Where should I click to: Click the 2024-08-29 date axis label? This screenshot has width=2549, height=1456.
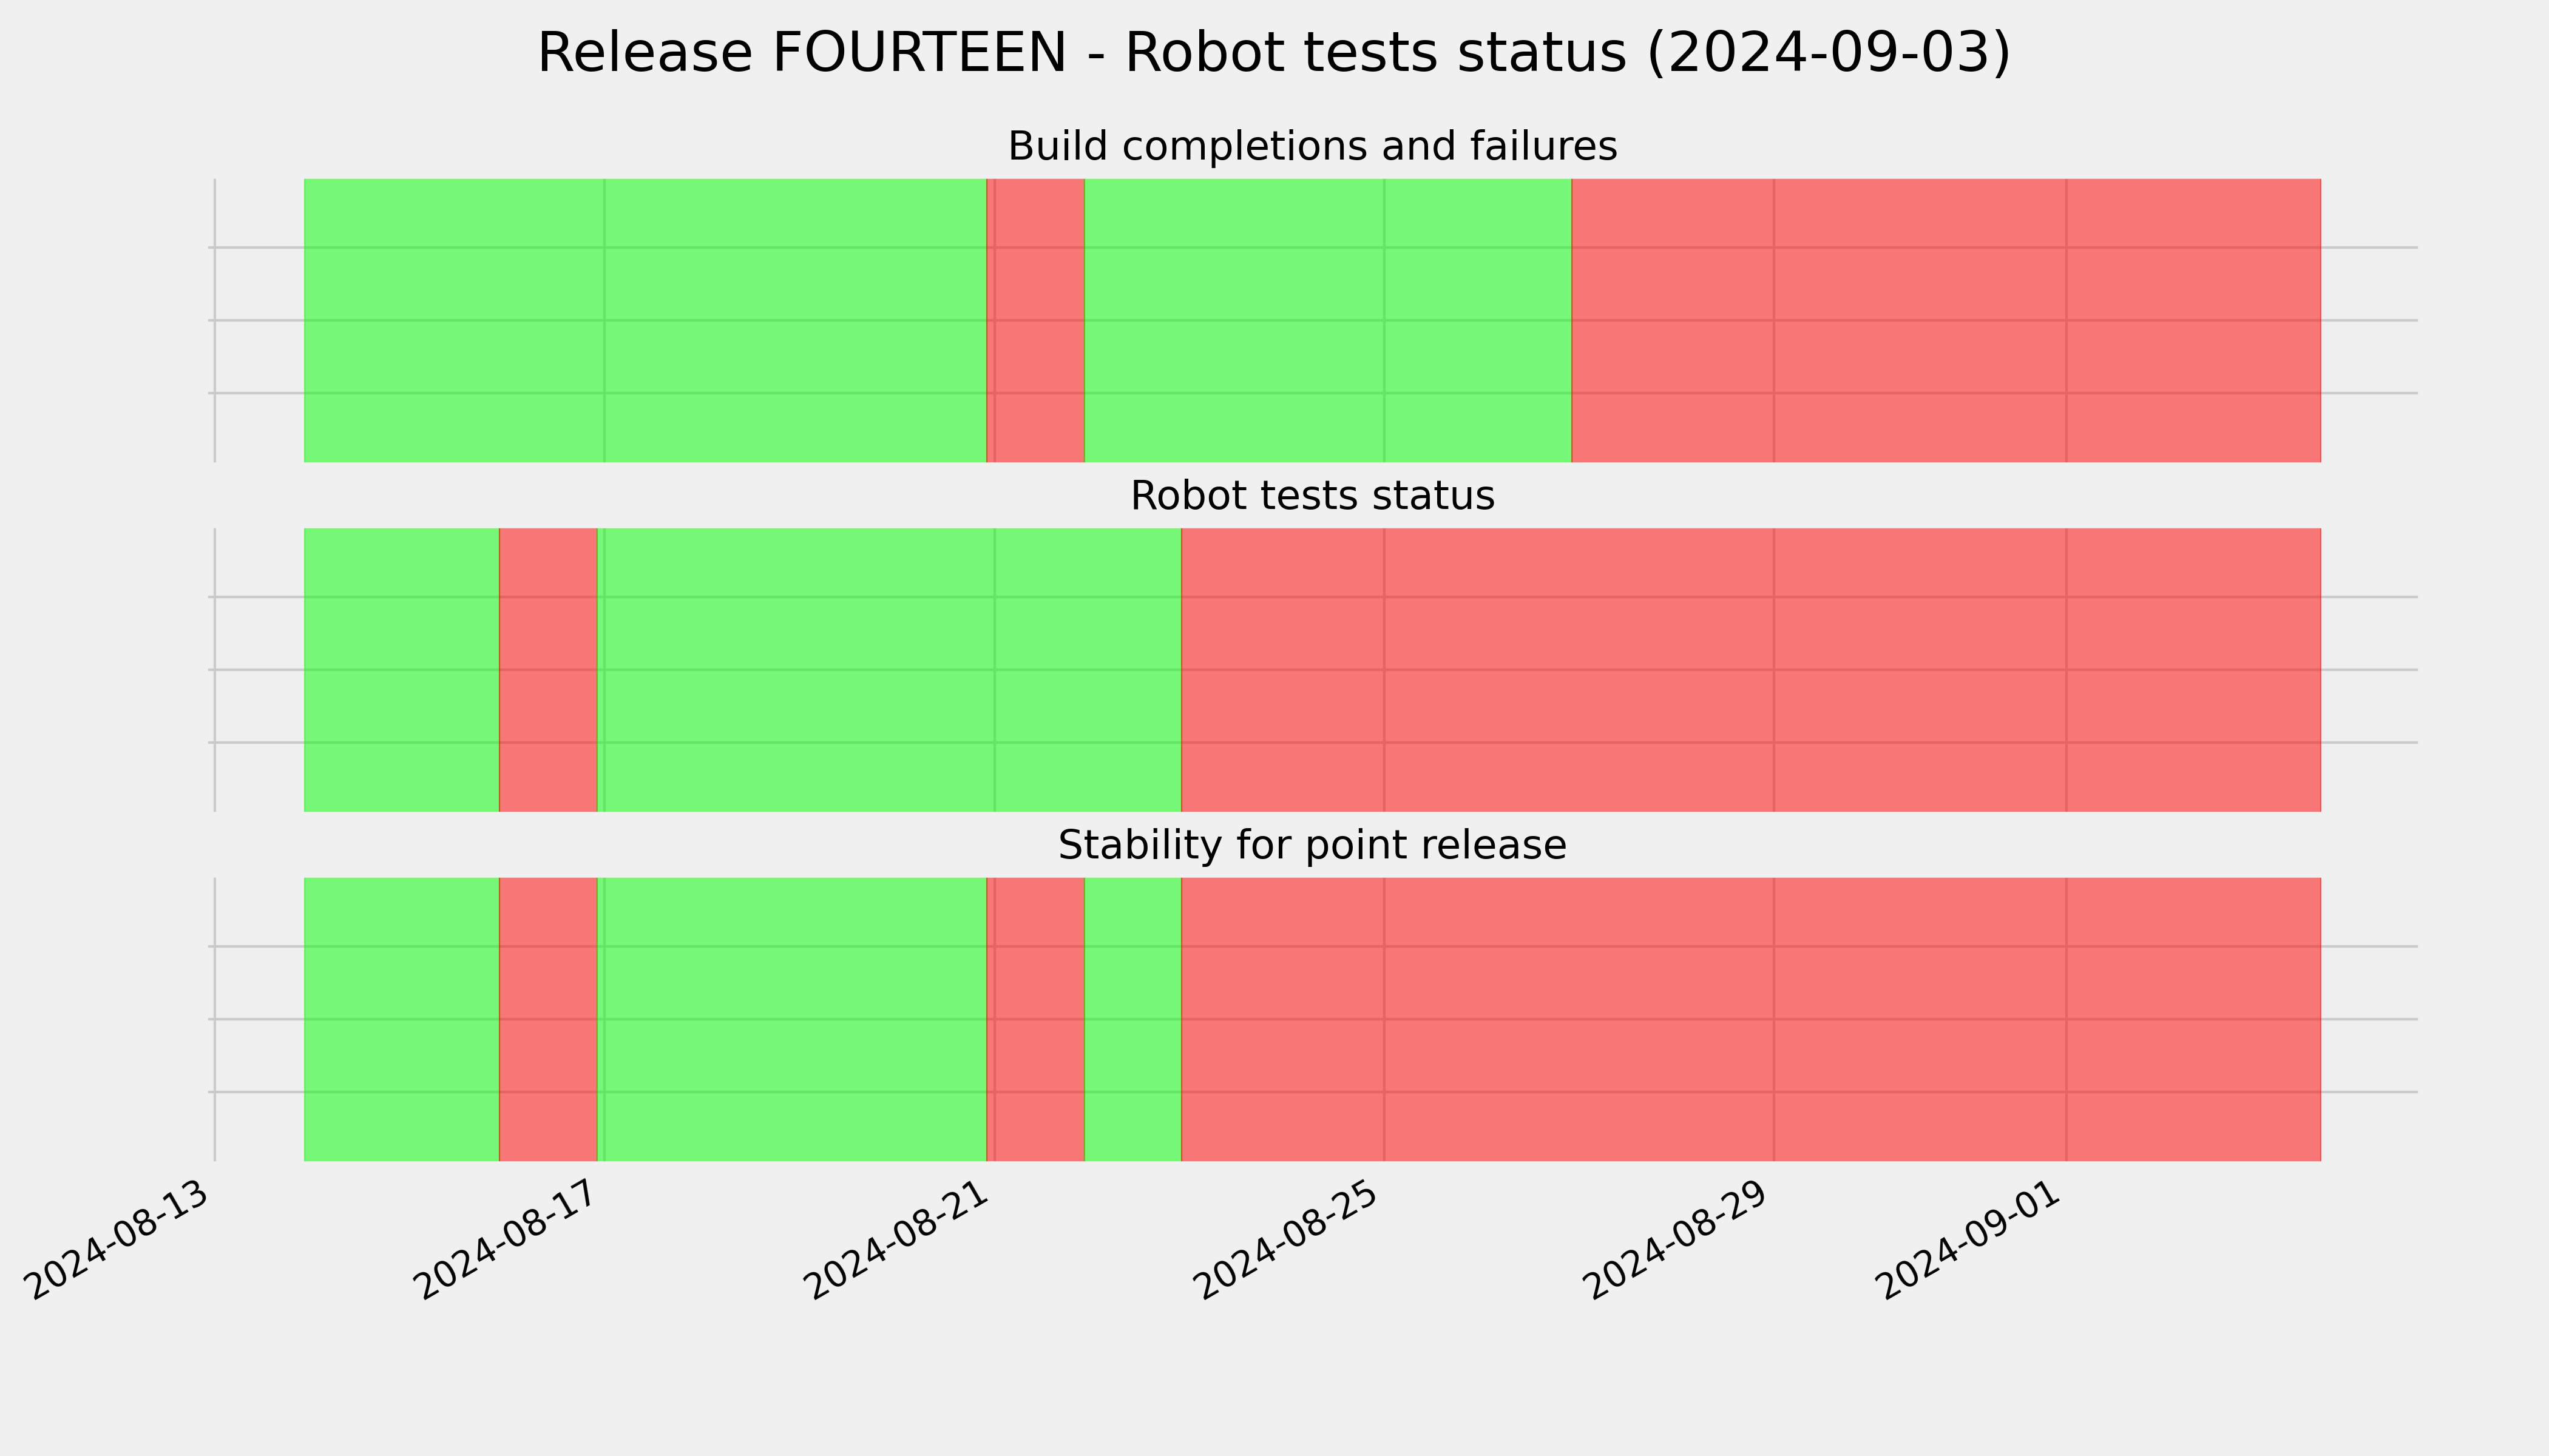(1679, 1240)
